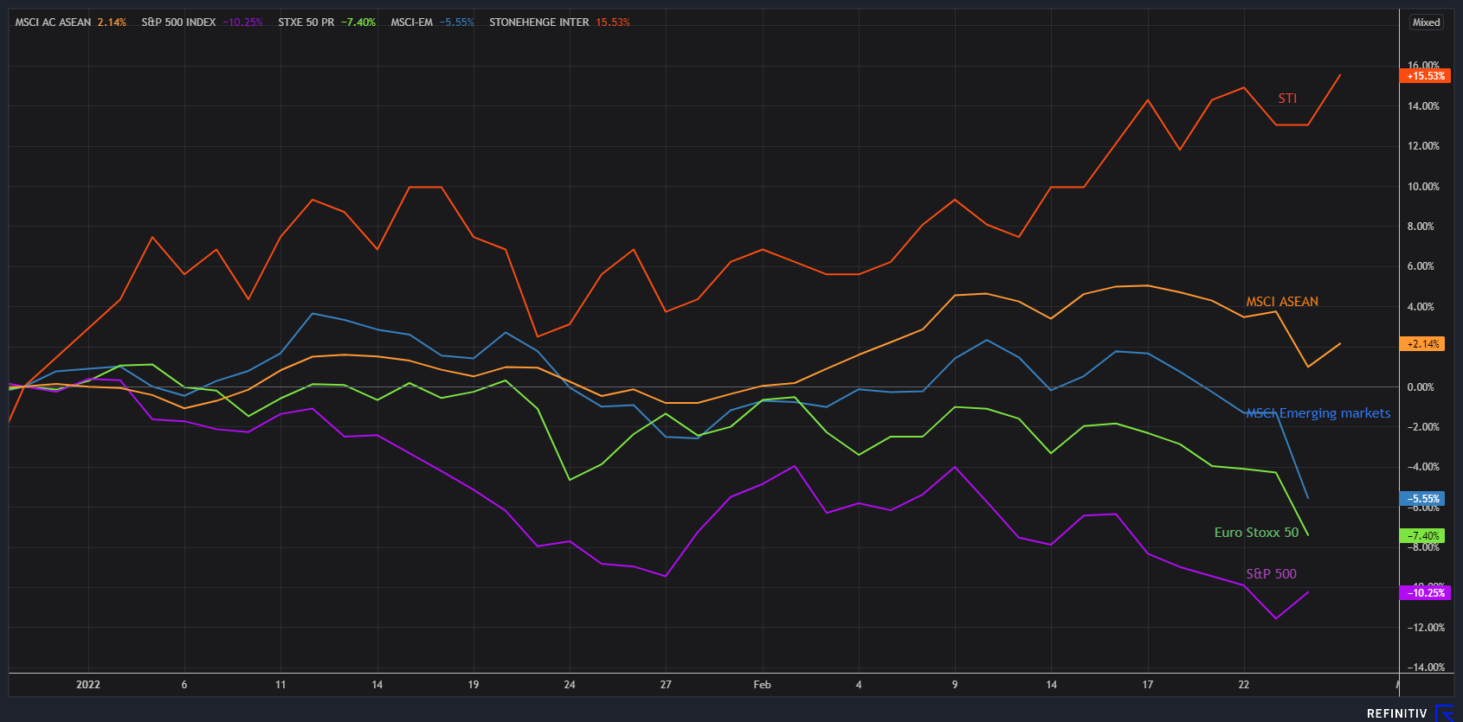This screenshot has width=1463, height=722.
Task: Open the Mixed scale mode selector
Action: pos(1426,22)
